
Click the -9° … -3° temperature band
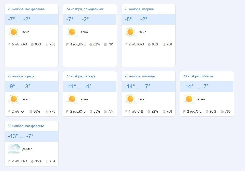tap(31, 87)
